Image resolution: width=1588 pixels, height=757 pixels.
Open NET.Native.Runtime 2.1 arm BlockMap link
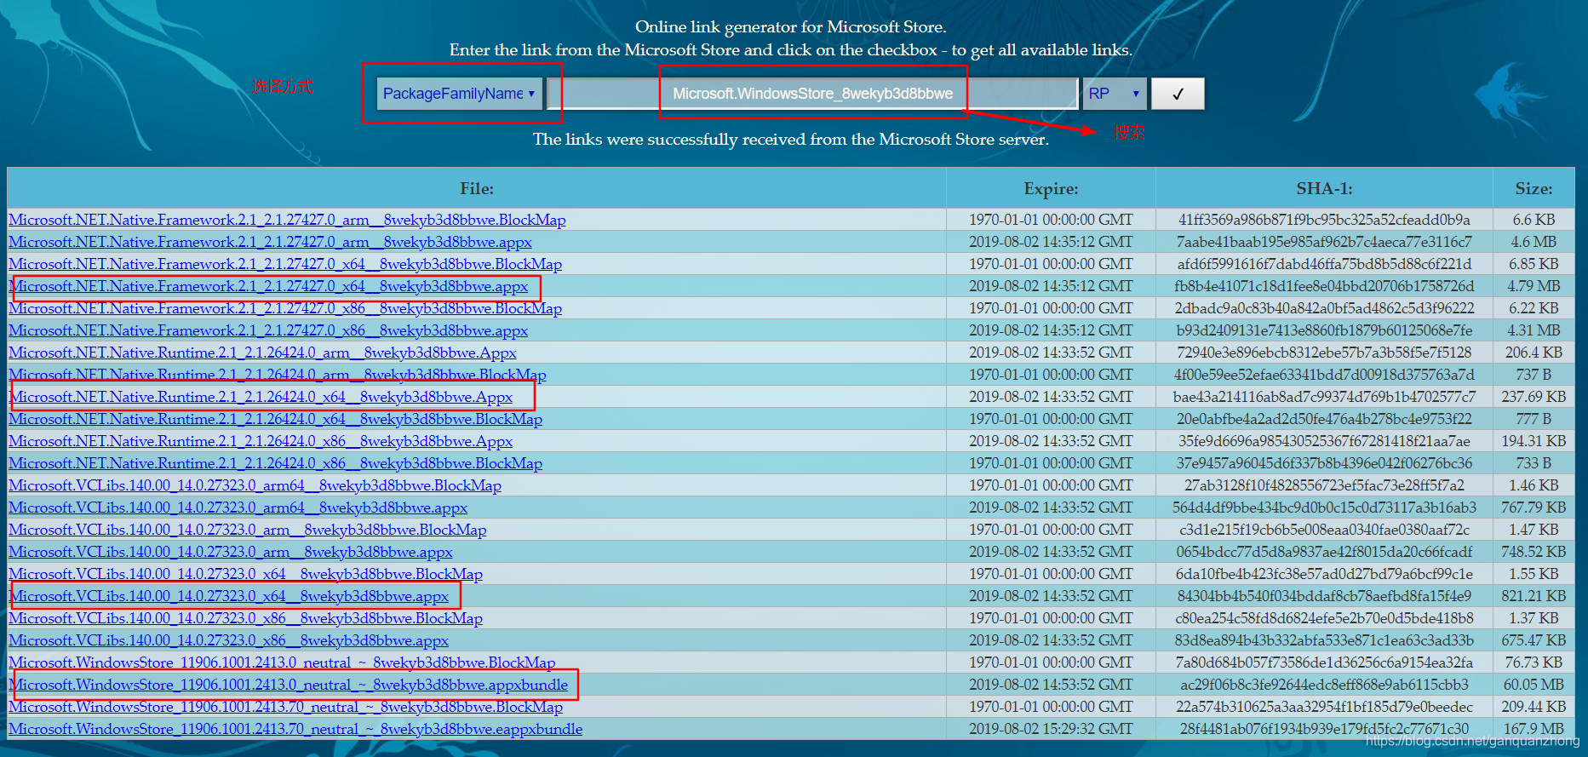(x=278, y=375)
